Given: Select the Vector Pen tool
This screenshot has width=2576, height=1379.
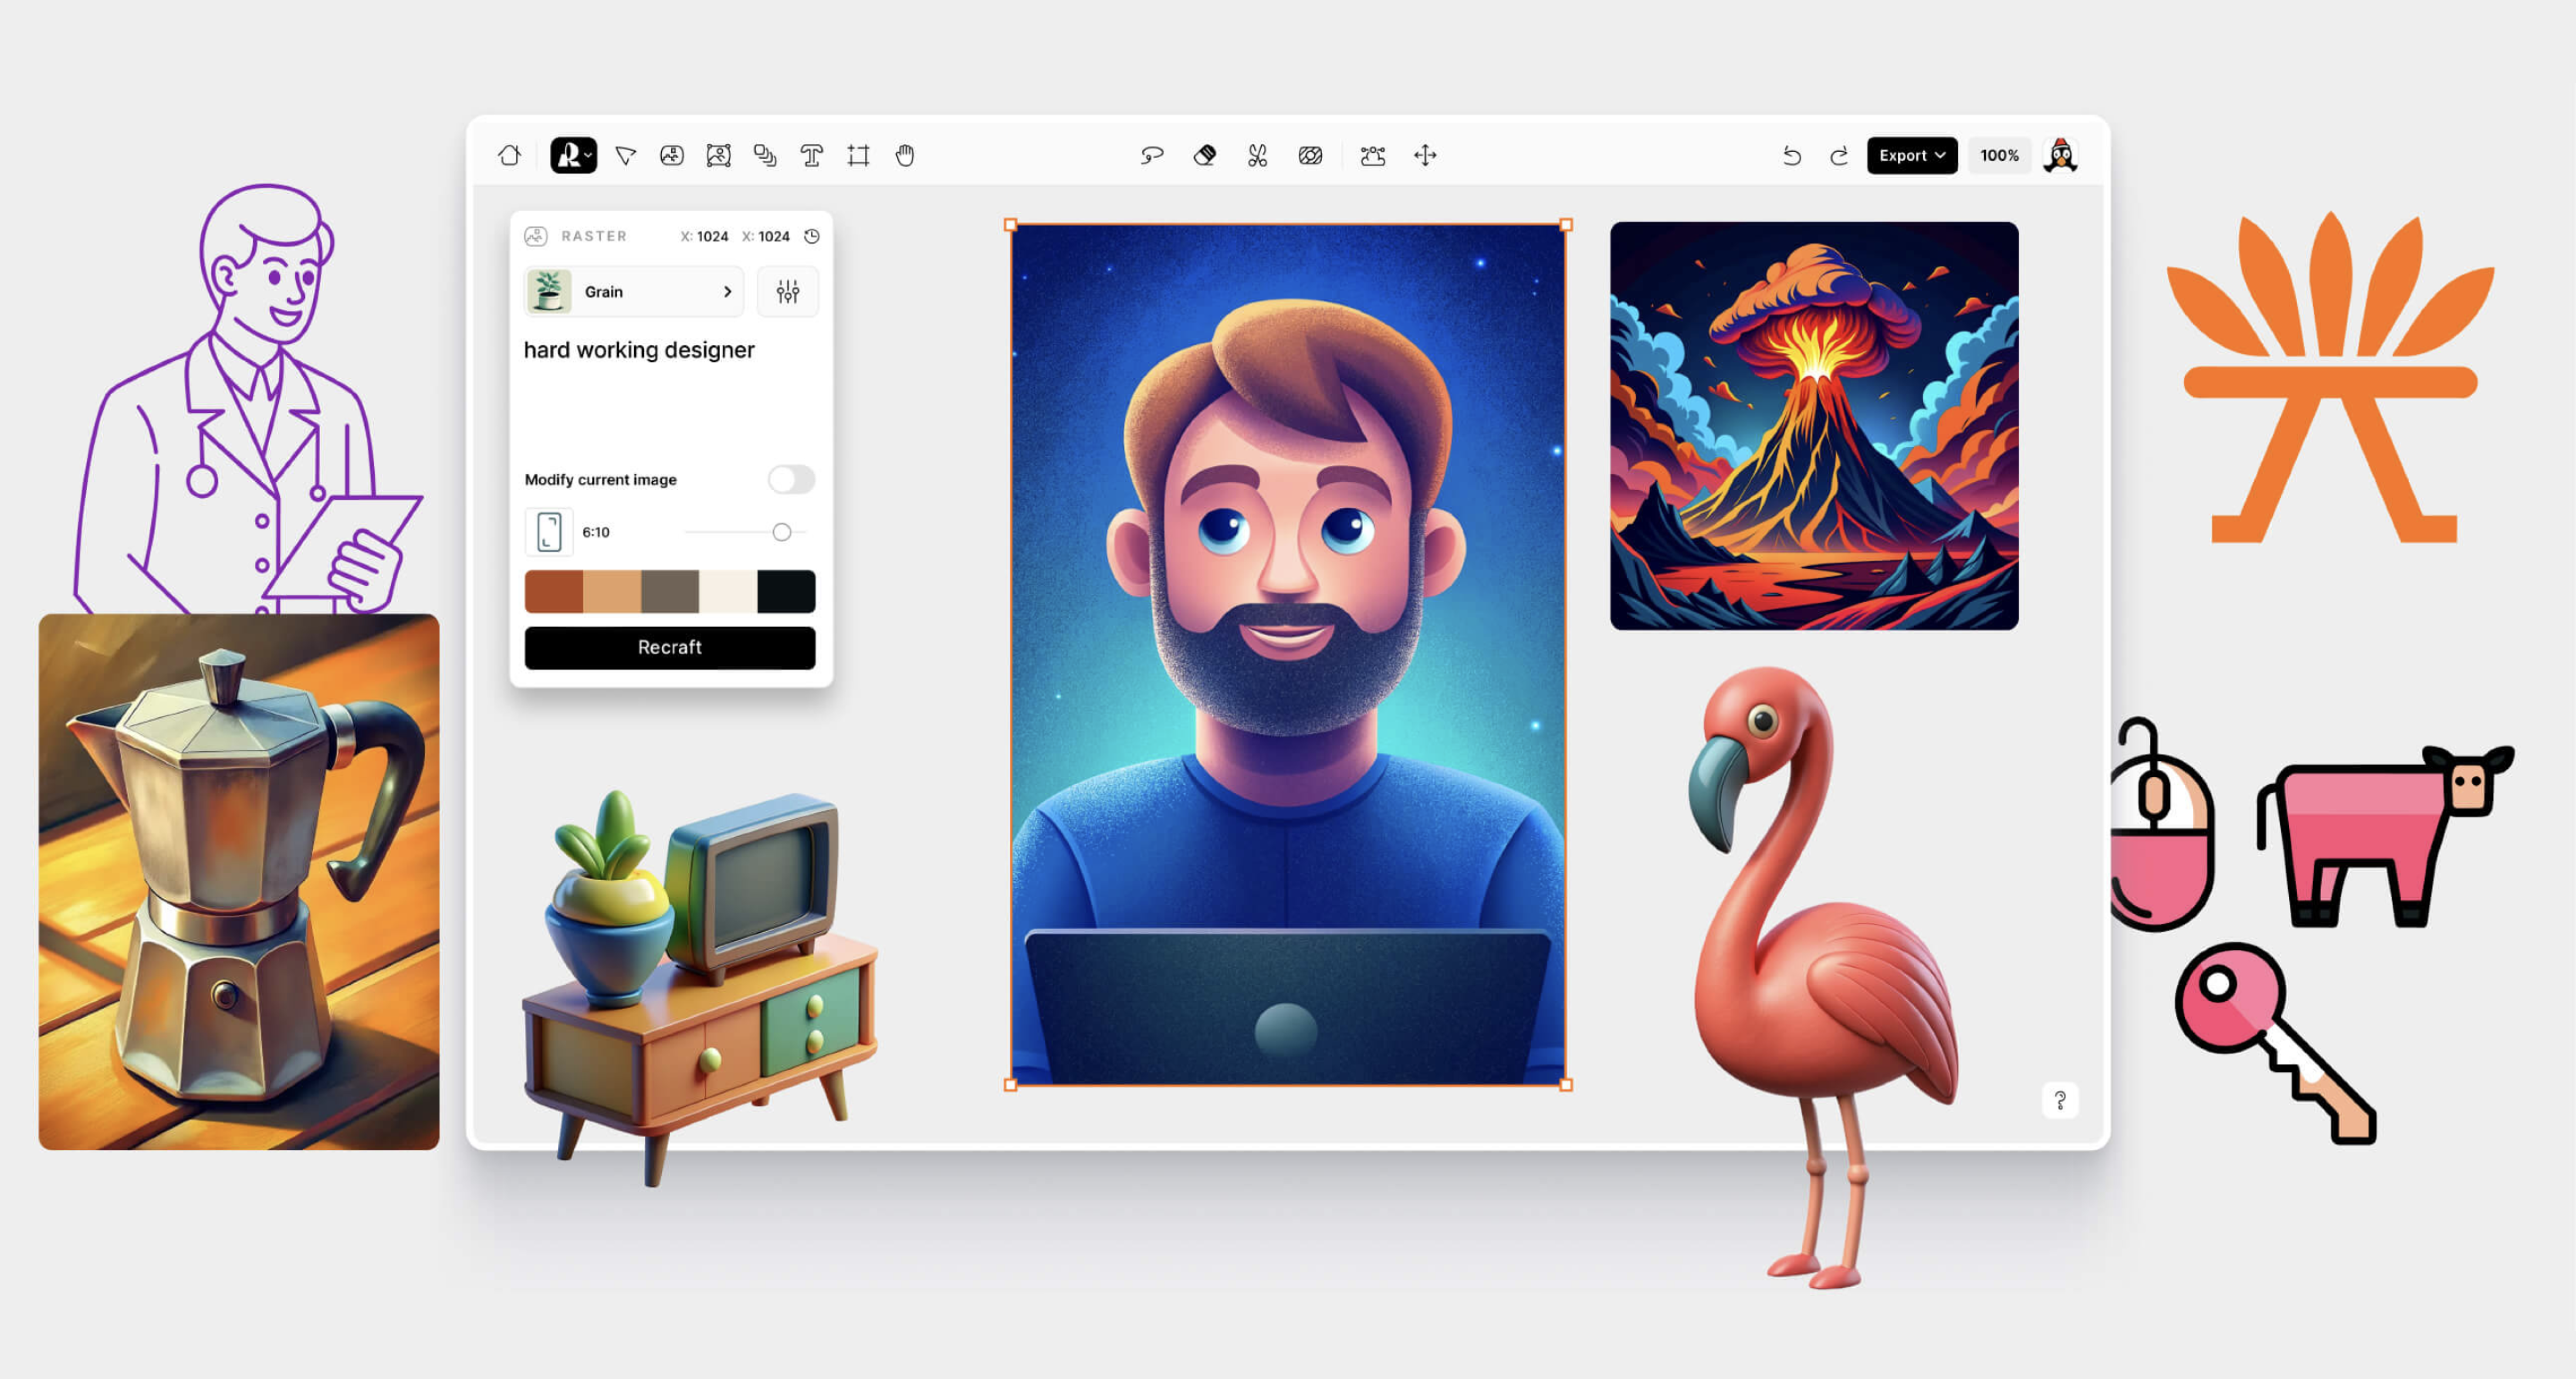Looking at the screenshot, I should click(625, 155).
